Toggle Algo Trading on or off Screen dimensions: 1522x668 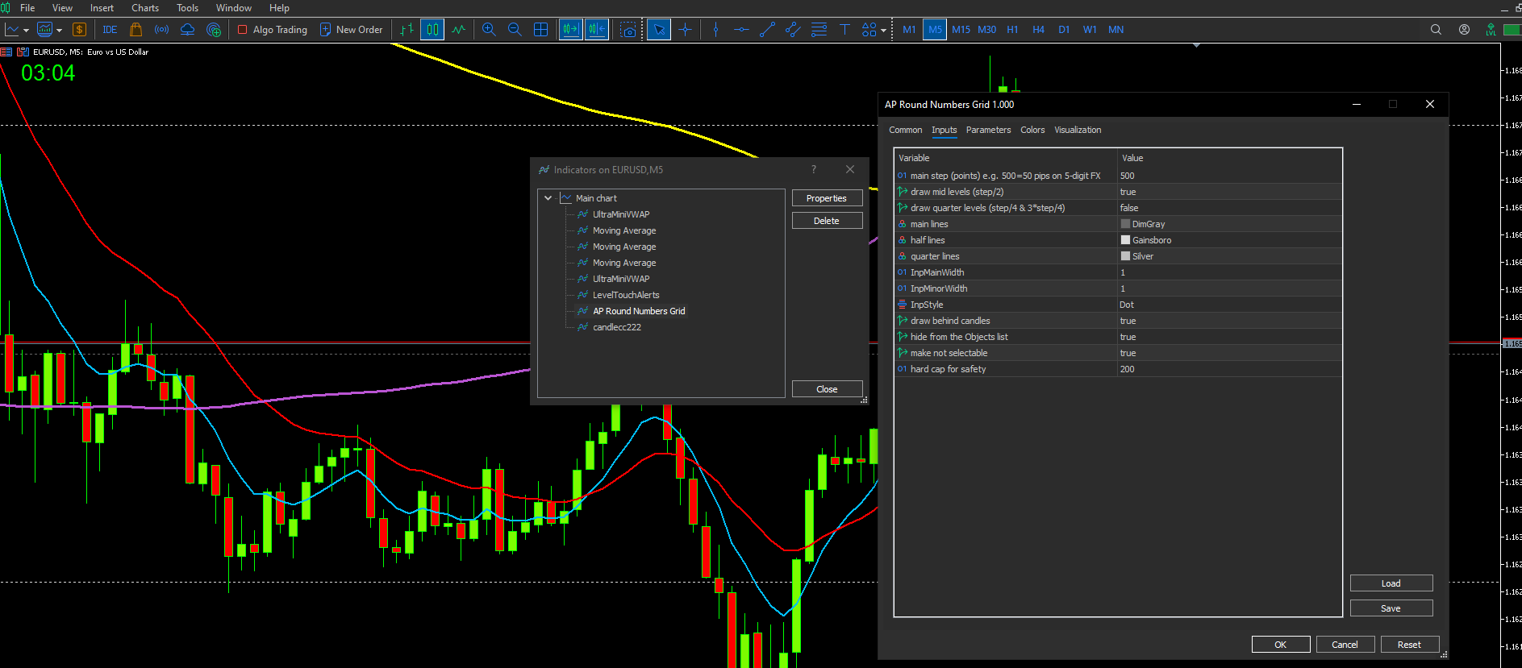tap(273, 30)
